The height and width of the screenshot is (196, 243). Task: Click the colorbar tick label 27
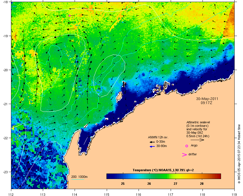point(175,184)
